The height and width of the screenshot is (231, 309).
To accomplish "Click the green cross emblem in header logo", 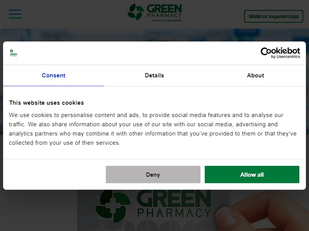I will click(x=136, y=12).
